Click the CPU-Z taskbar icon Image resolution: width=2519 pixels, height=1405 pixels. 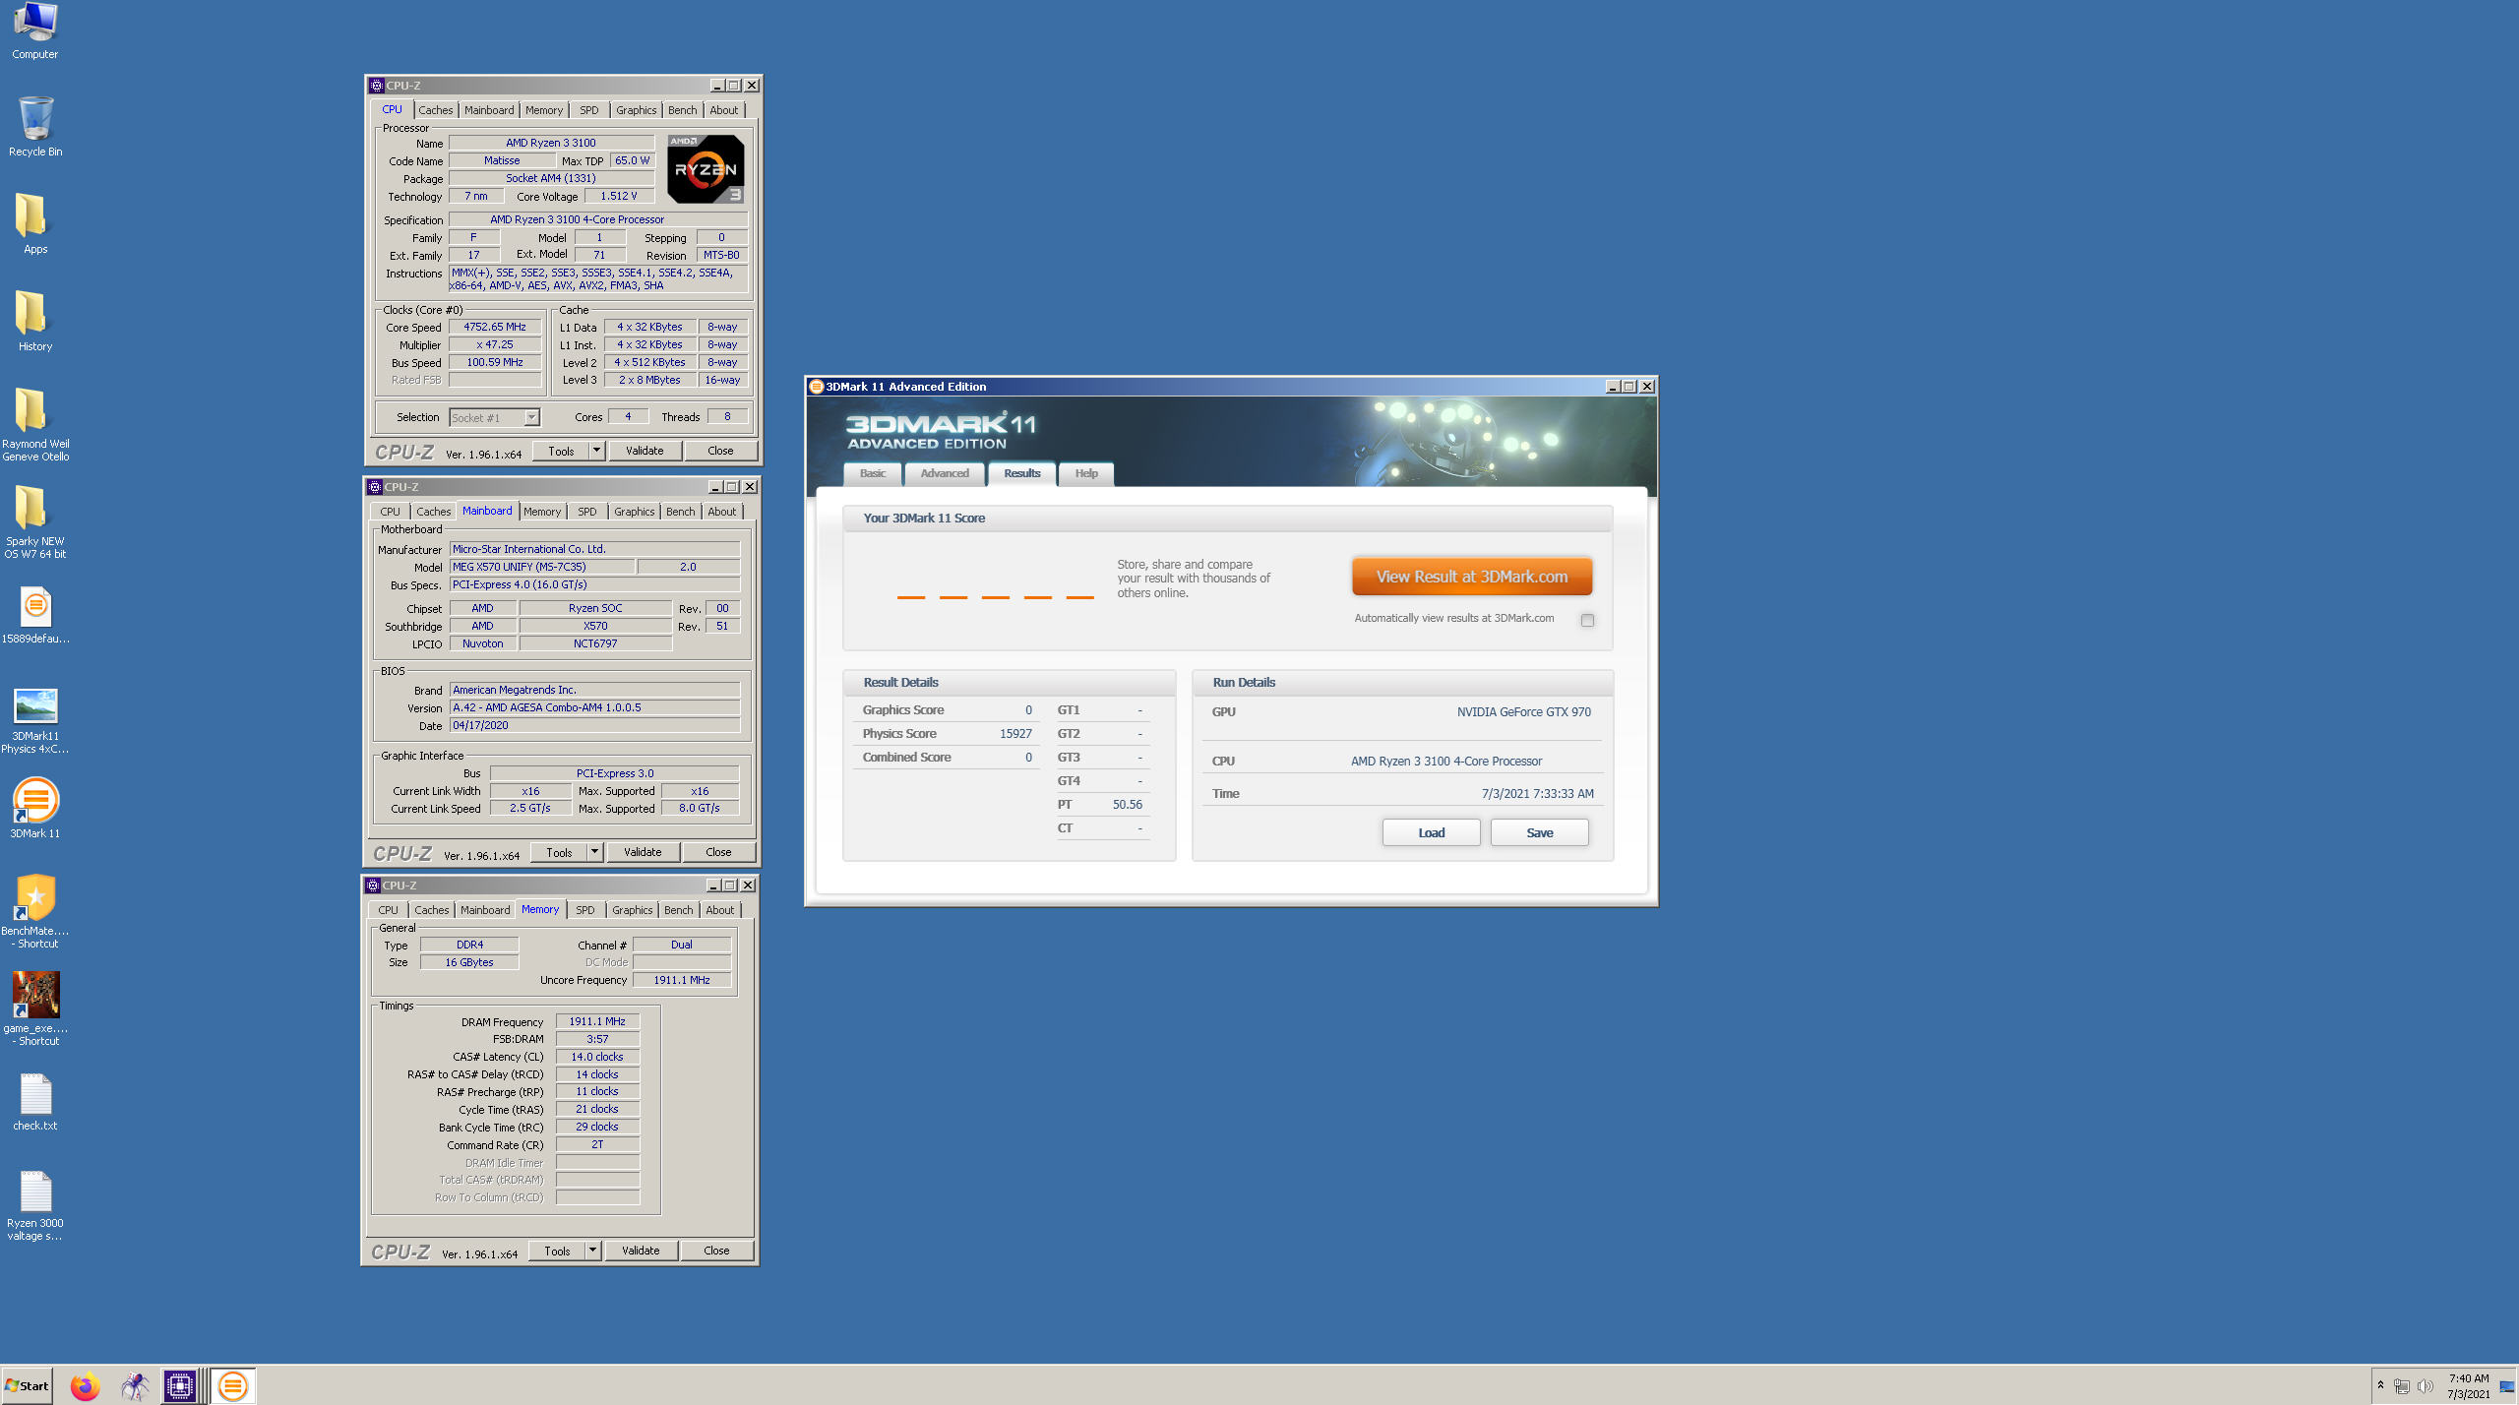180,1386
